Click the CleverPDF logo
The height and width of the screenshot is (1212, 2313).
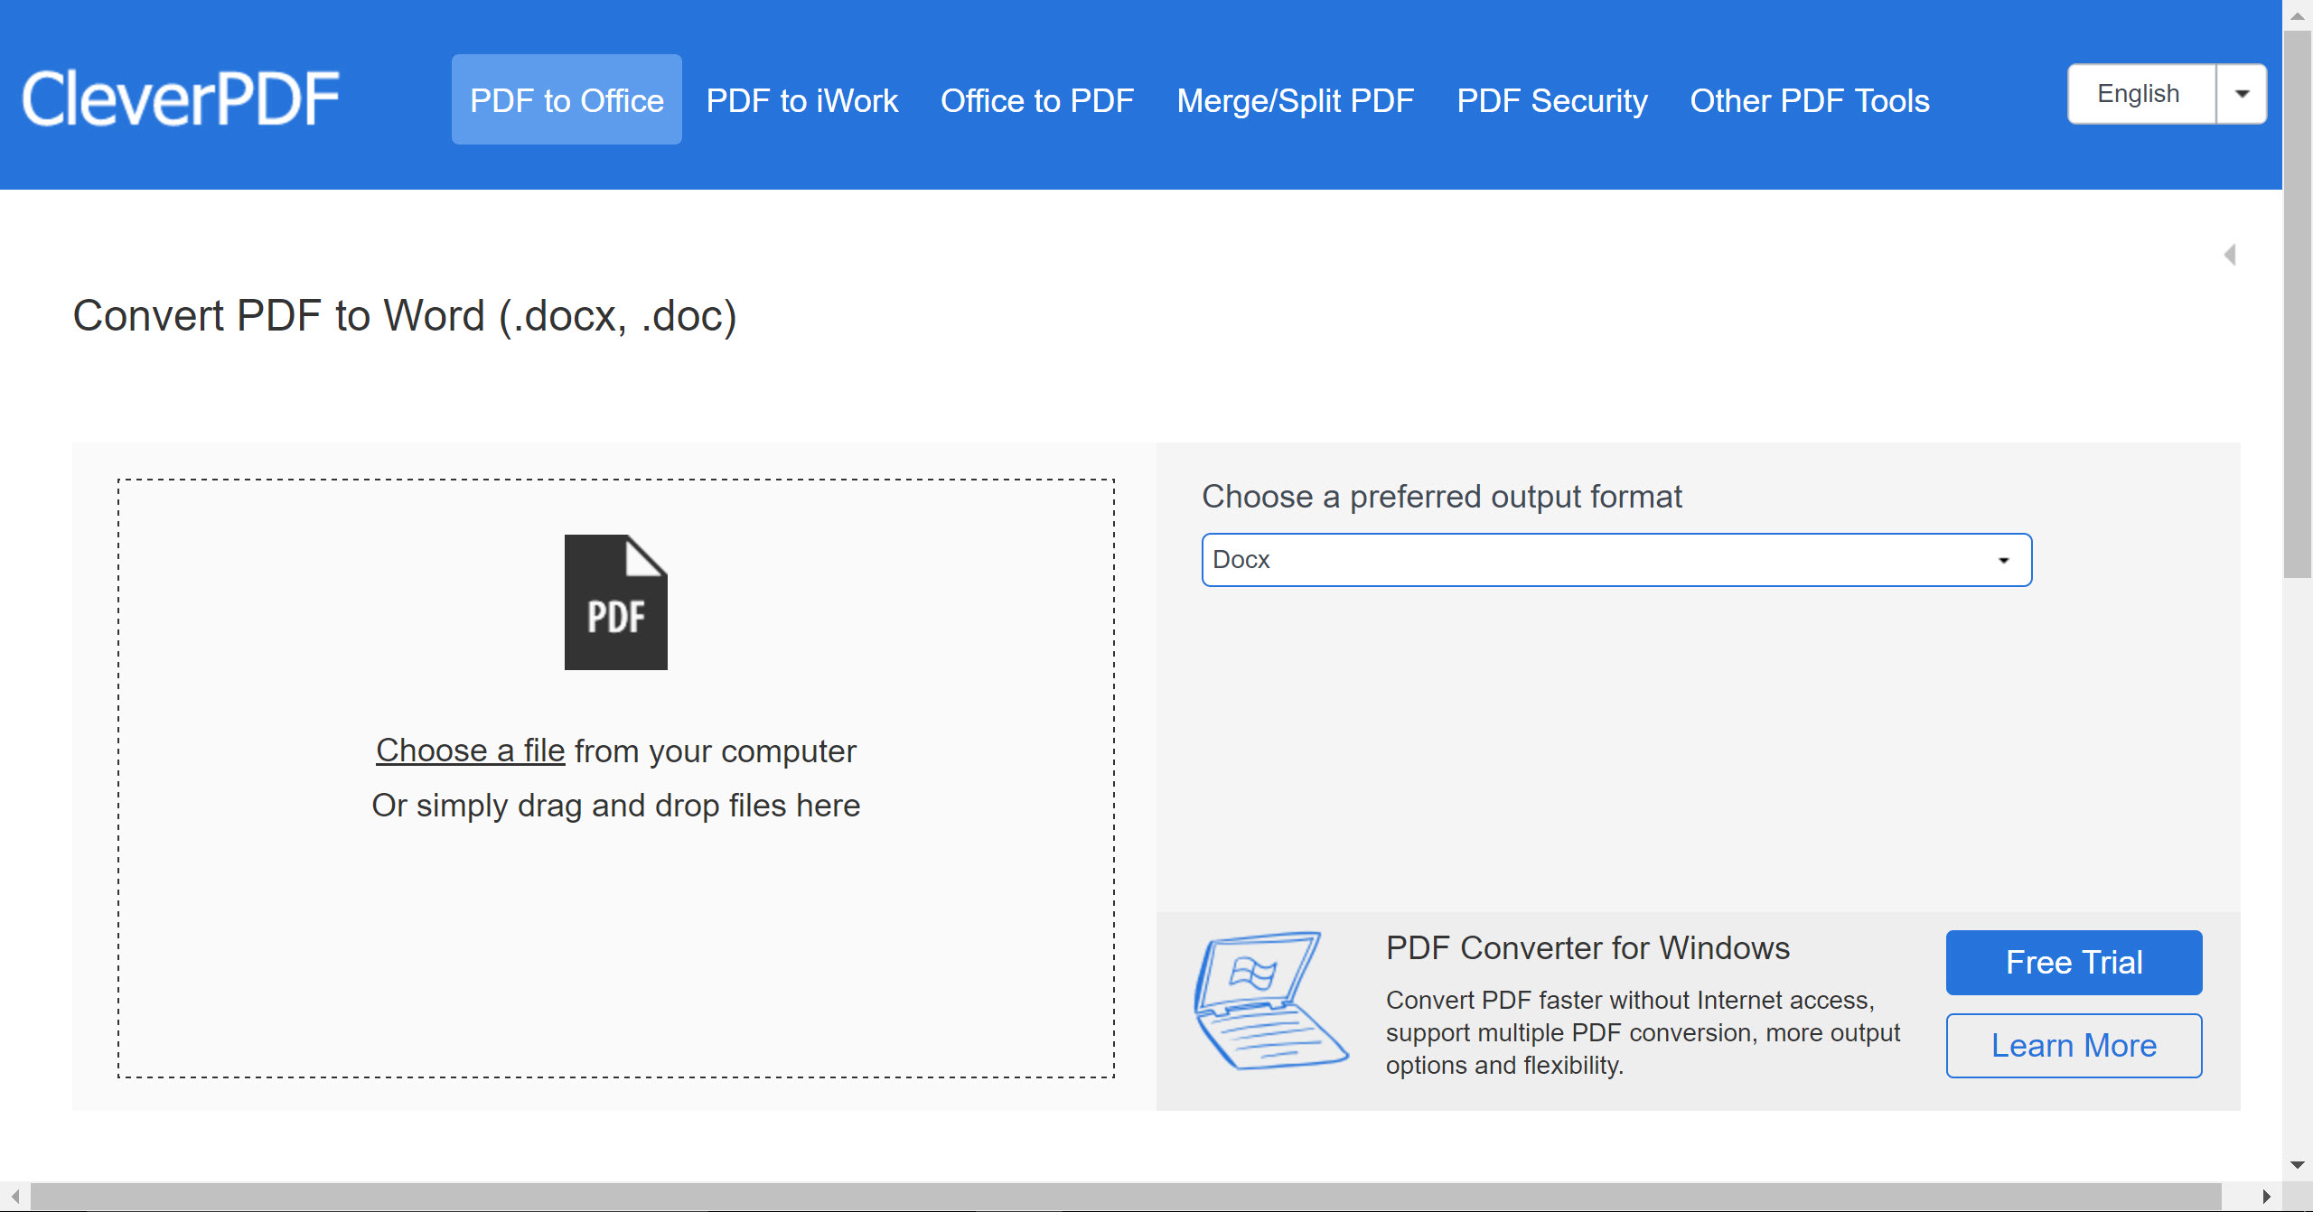[181, 98]
